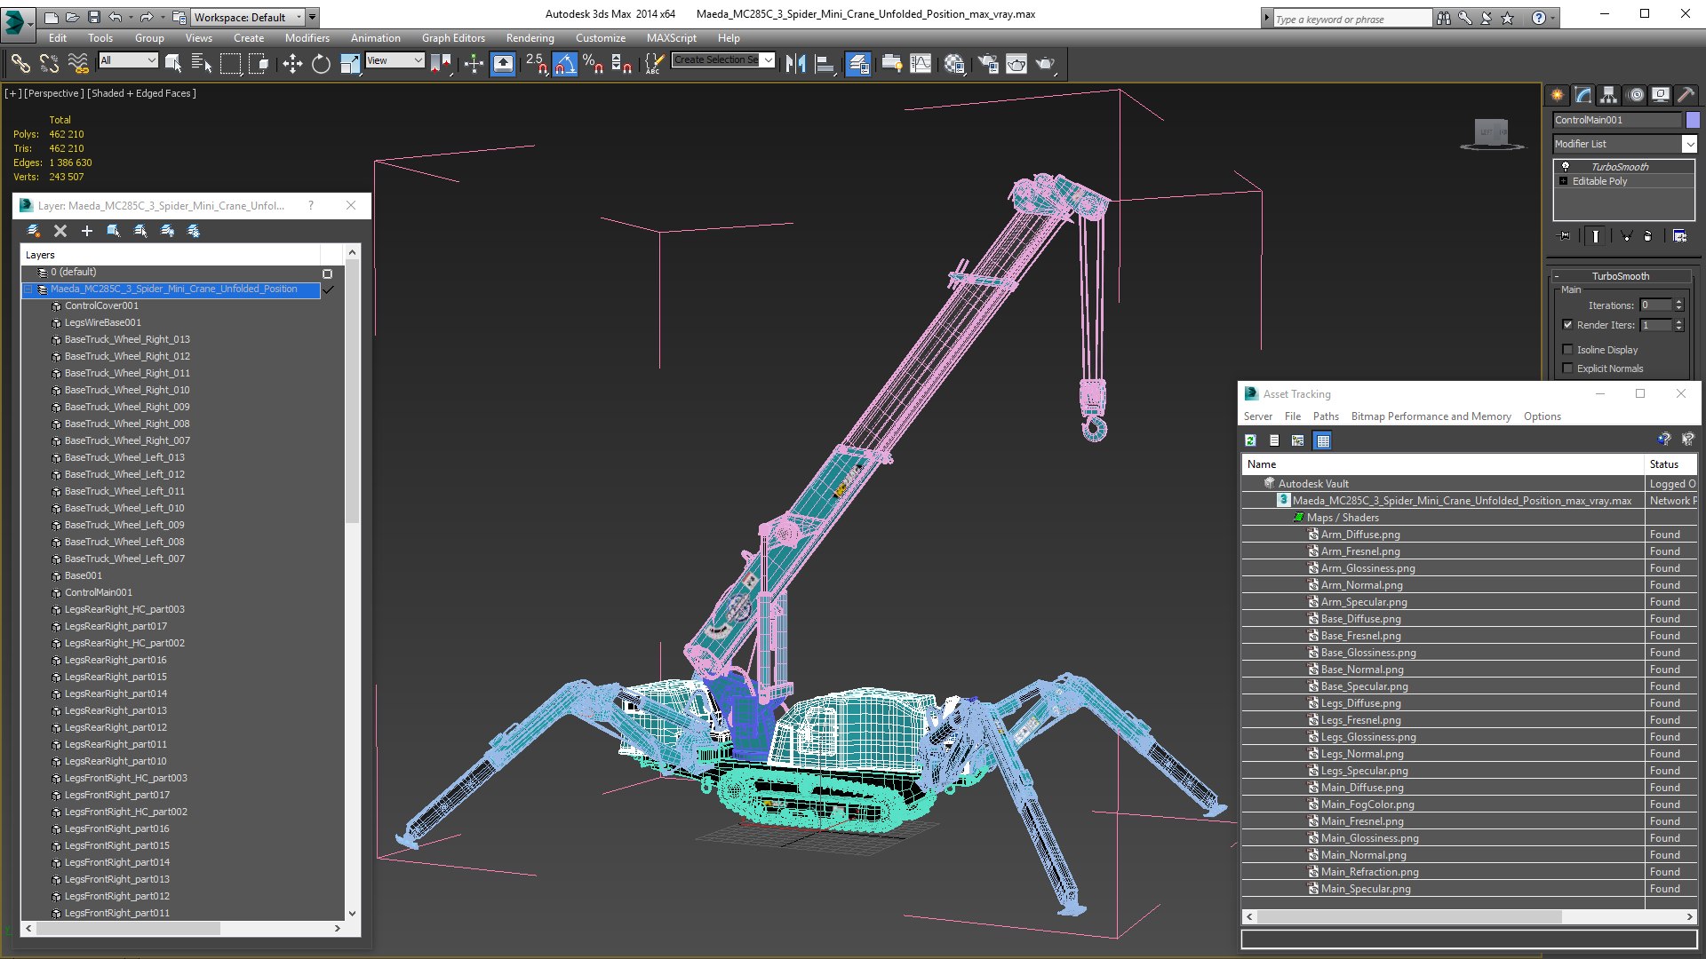1706x959 pixels.
Task: Open Select by Name dialog
Action: click(202, 63)
